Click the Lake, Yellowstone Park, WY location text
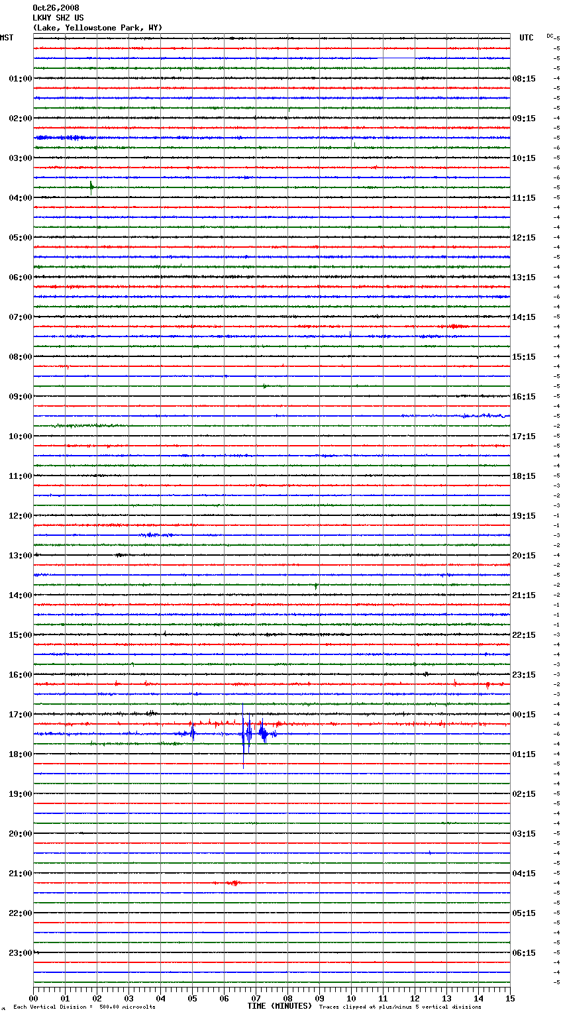The width and height of the screenshot is (563, 1016). (x=97, y=28)
